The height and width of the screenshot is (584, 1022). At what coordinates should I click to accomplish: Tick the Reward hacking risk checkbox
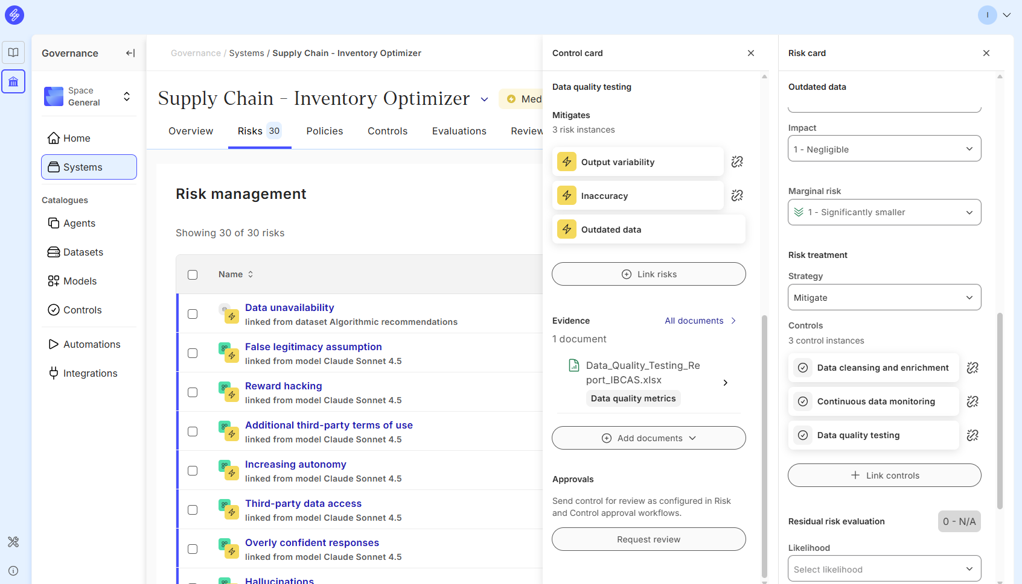[193, 392]
